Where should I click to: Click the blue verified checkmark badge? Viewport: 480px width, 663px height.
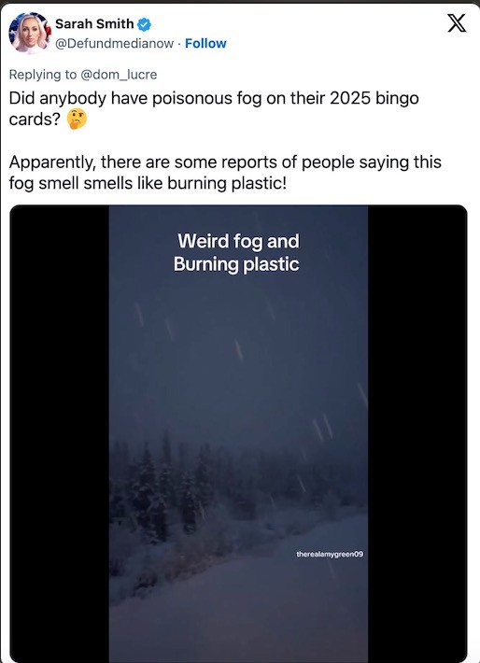[x=144, y=24]
